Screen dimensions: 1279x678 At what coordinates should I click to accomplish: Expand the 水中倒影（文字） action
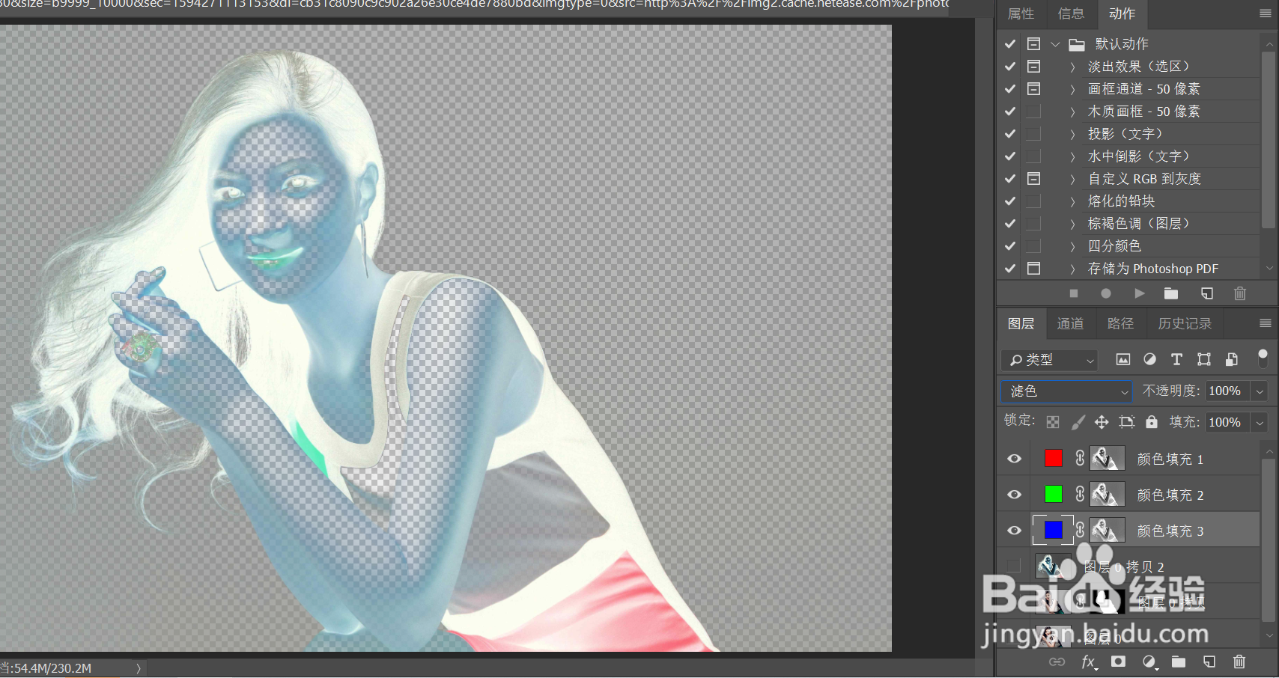coord(1072,156)
